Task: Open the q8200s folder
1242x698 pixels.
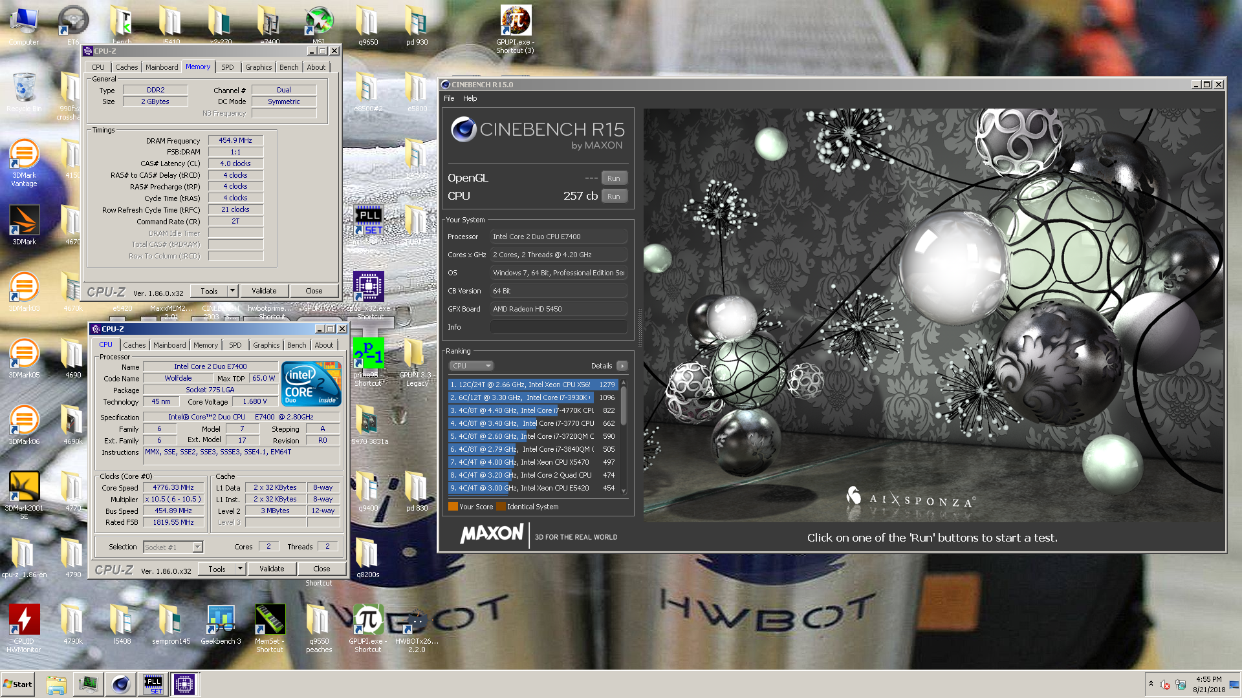Action: click(x=368, y=558)
